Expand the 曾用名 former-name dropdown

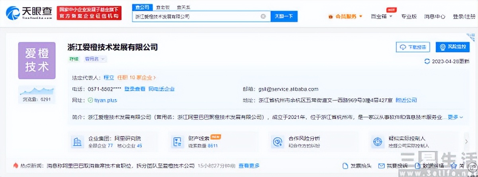click(95, 59)
